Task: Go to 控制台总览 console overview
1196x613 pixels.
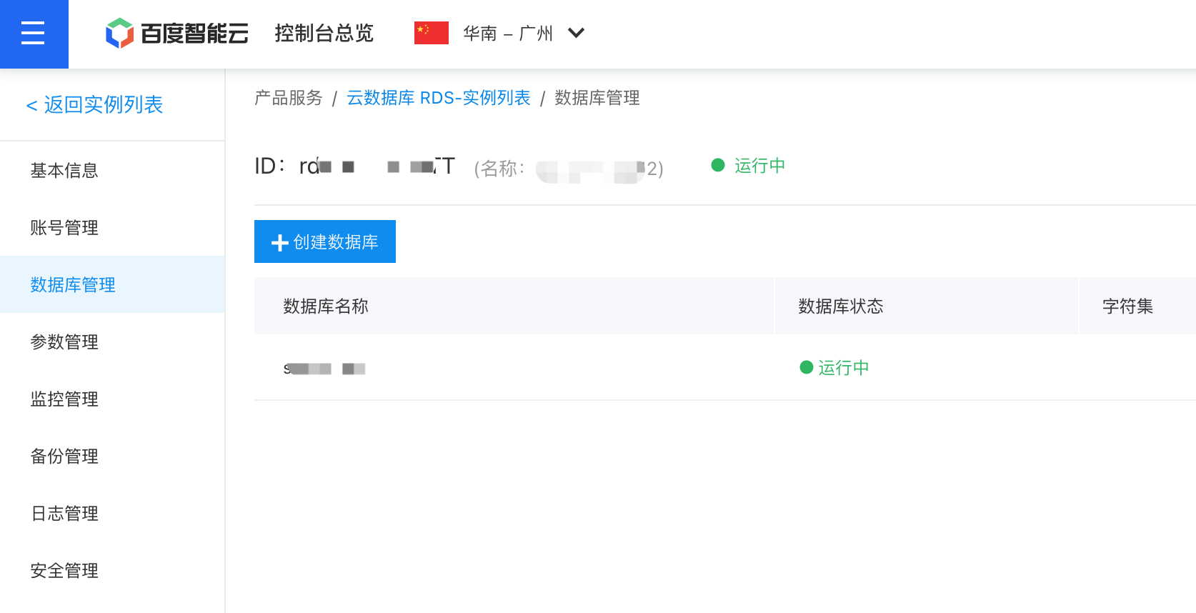Action: click(x=324, y=34)
